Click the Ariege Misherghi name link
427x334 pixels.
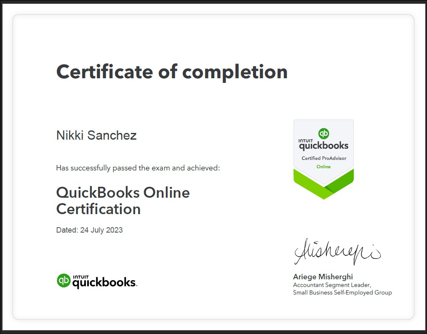322,277
